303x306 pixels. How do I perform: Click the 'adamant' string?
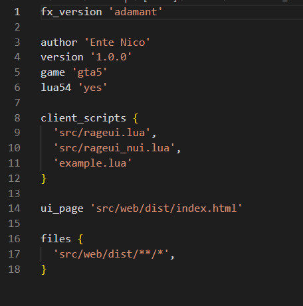click(x=136, y=12)
